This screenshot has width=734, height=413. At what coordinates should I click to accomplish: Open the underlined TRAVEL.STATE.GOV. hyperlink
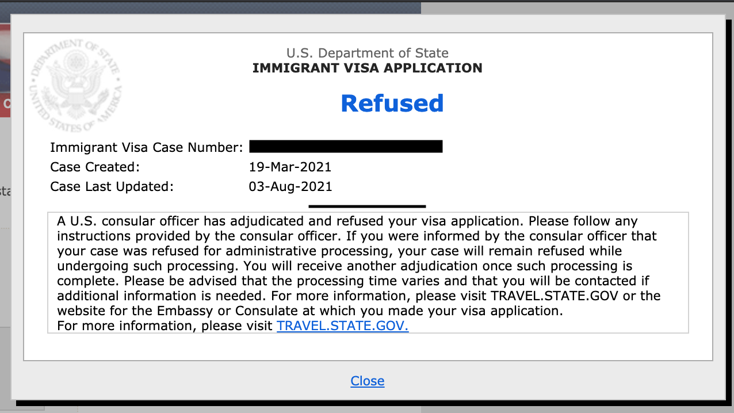pyautogui.click(x=342, y=326)
